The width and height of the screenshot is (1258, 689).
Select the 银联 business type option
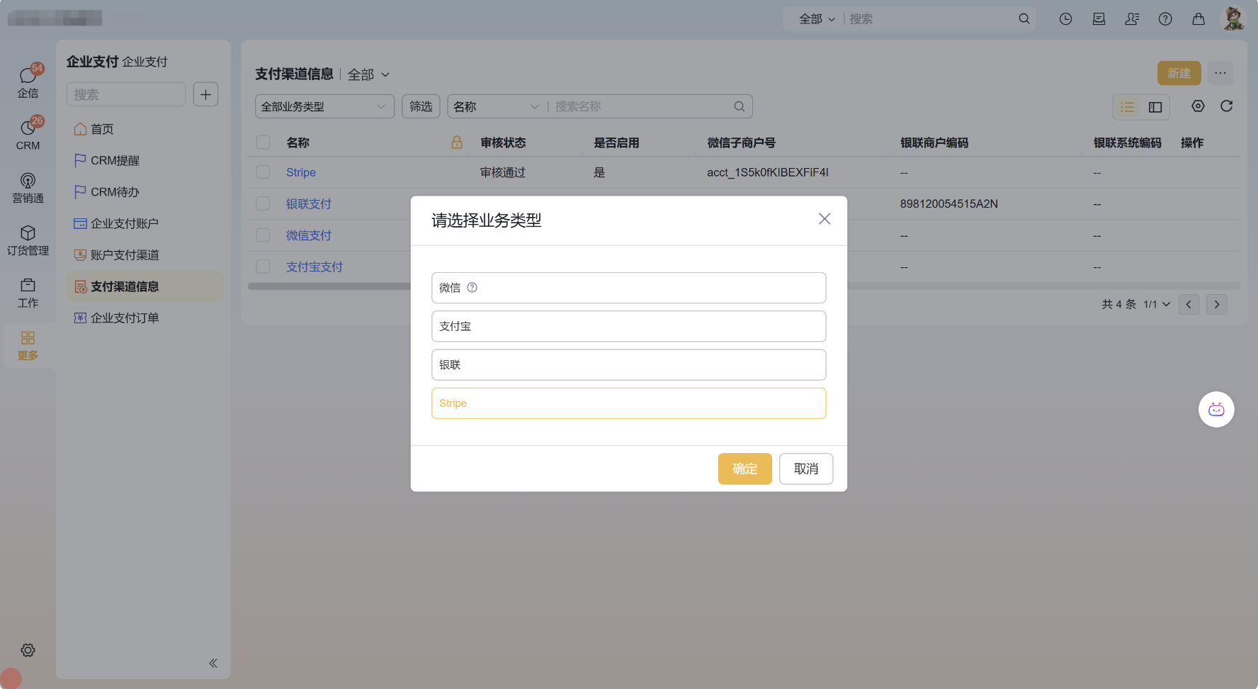pyautogui.click(x=629, y=364)
